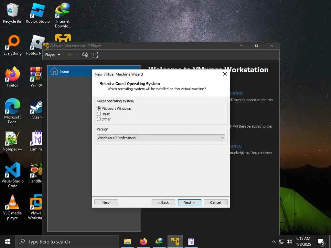Click the Next button in the wizard
This screenshot has height=248, width=331.
click(x=189, y=202)
